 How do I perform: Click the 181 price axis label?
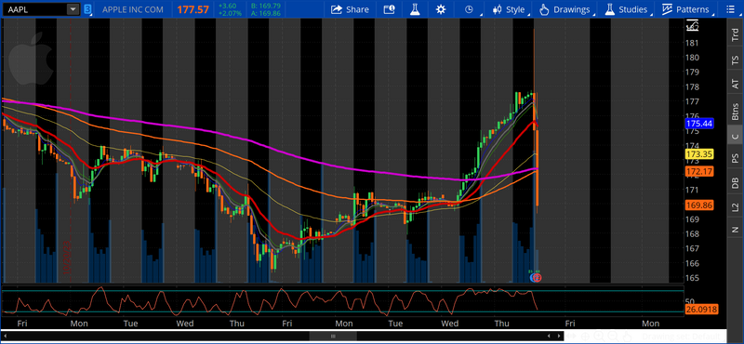tap(693, 43)
